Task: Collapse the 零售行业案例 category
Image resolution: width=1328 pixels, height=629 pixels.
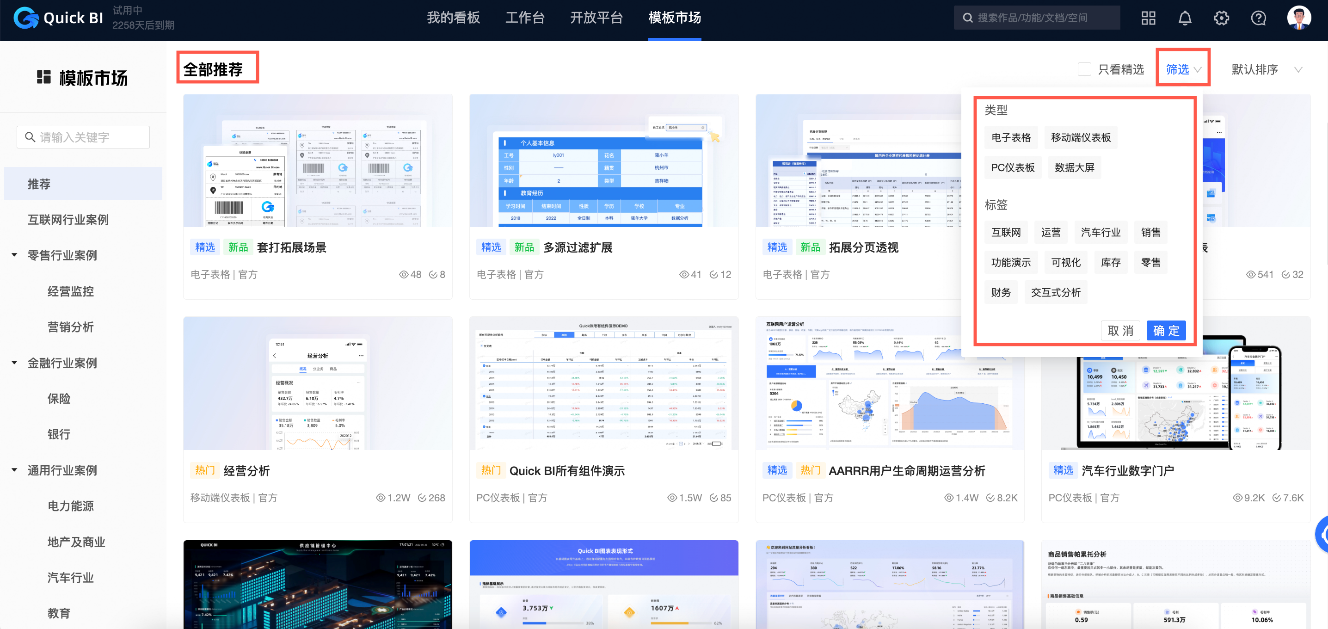Action: click(x=14, y=255)
